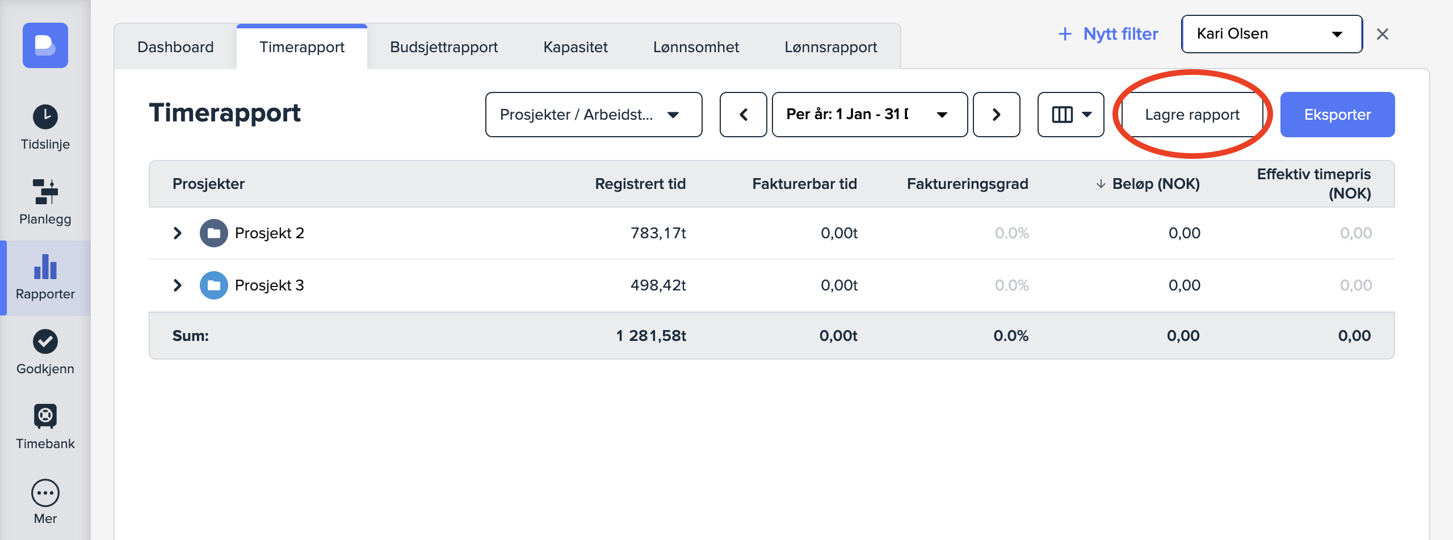Open the Prosjekter / Arbeidstyper filter dropdown
The image size is (1453, 540).
click(593, 115)
